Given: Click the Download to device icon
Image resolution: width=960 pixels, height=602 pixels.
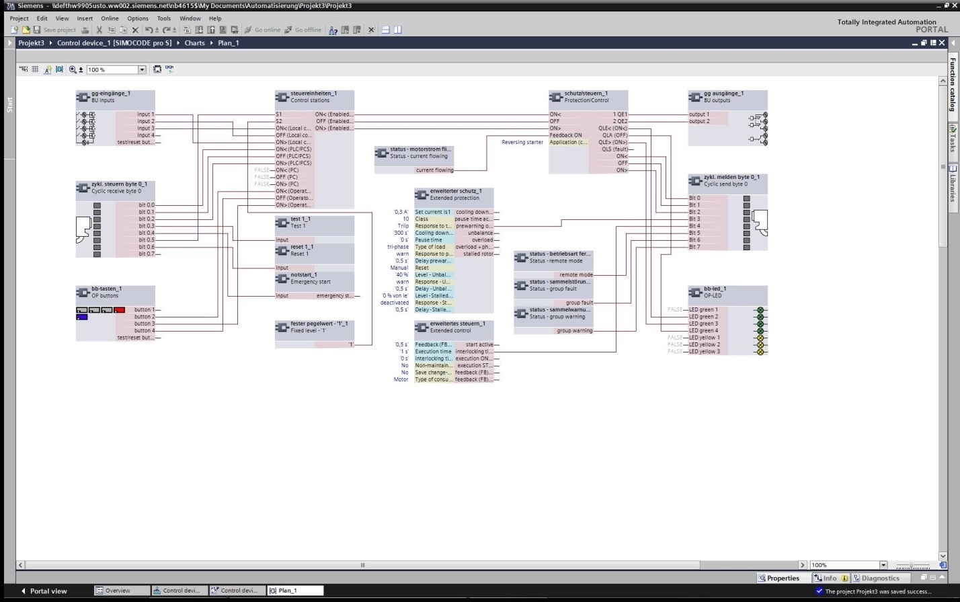Looking at the screenshot, I should point(200,30).
